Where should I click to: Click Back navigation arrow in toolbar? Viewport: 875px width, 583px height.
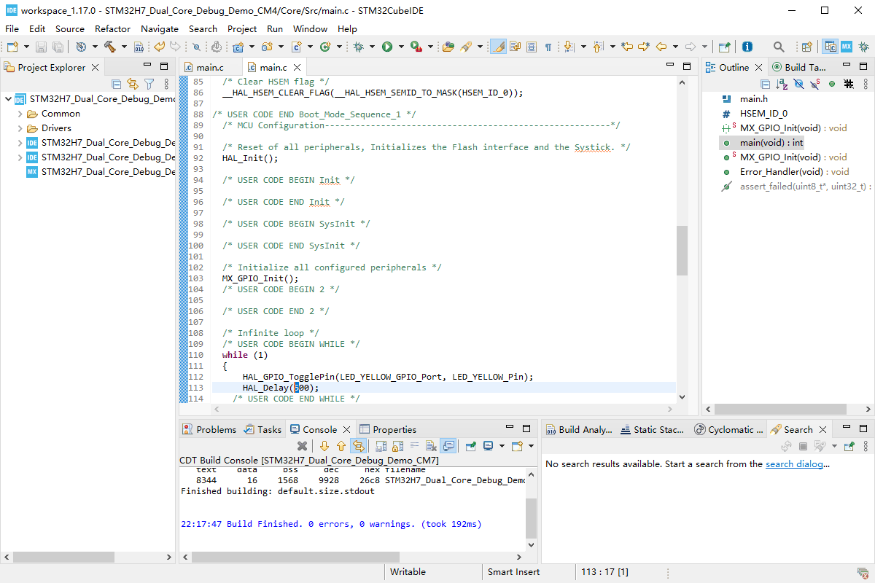click(661, 47)
